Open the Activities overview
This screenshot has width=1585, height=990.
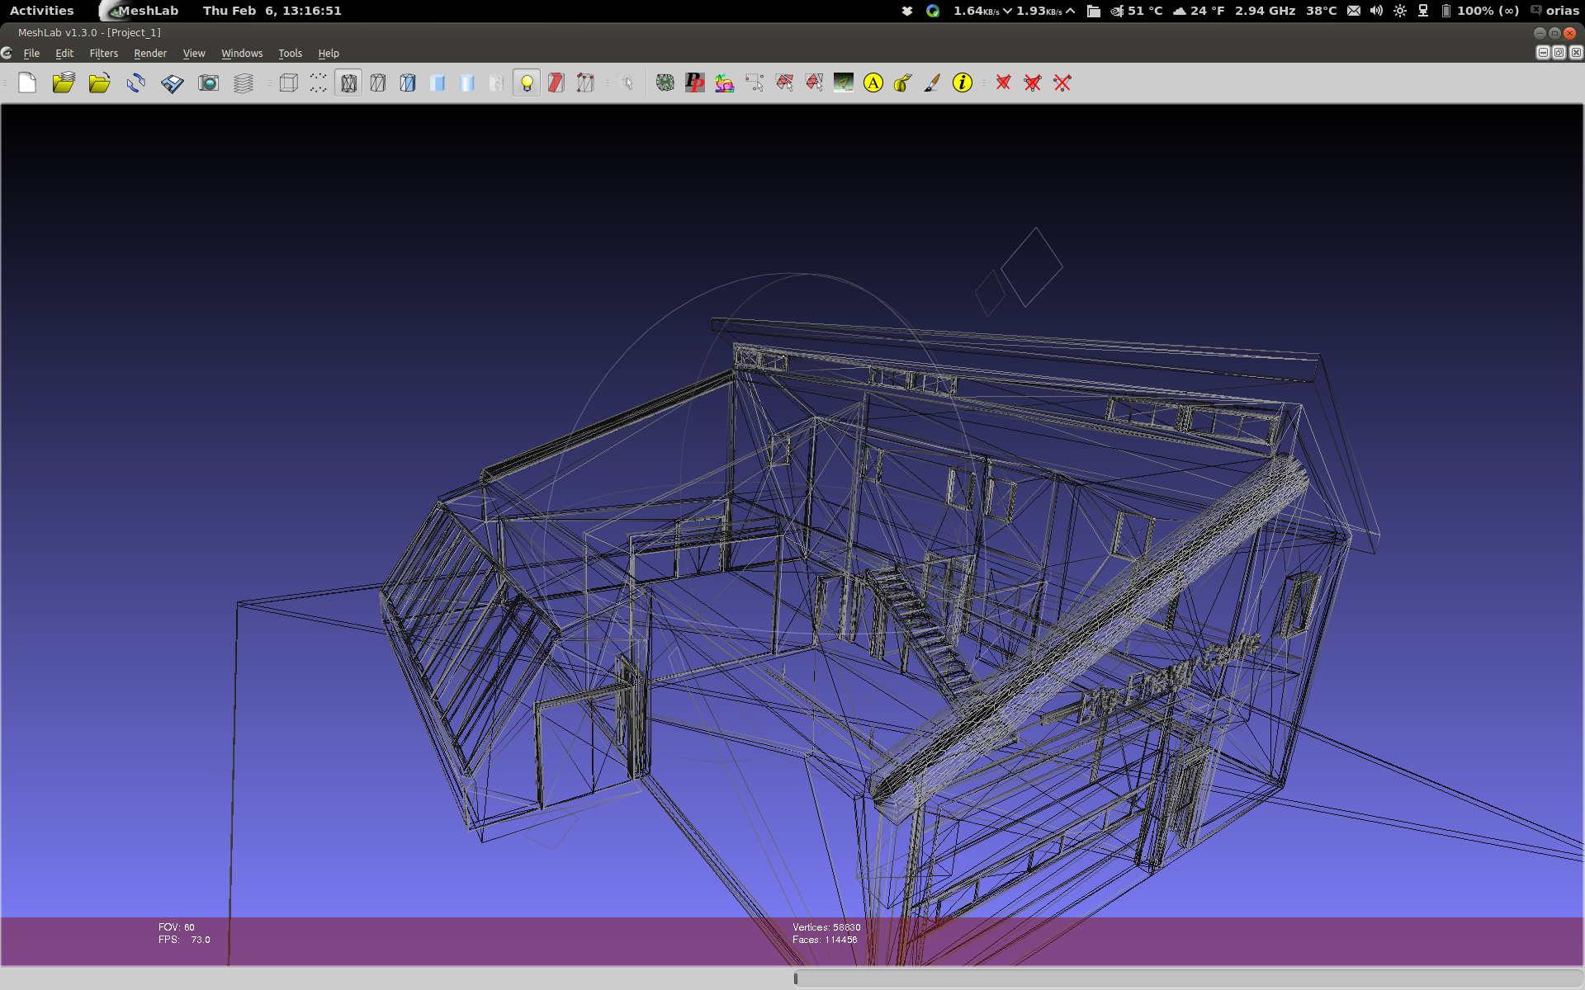(41, 11)
